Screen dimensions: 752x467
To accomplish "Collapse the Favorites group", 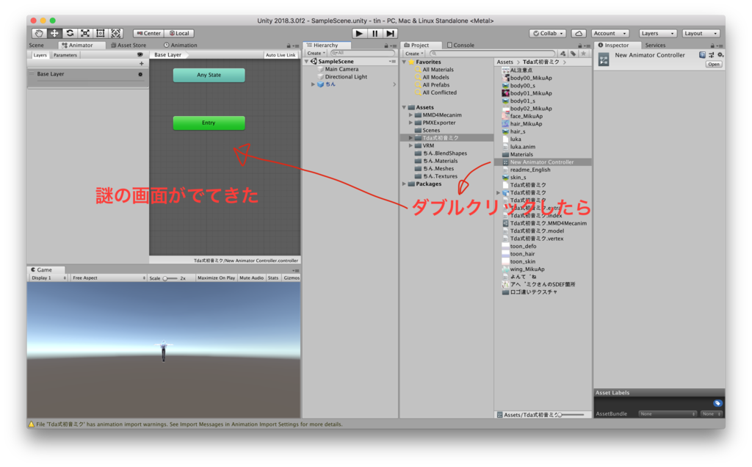I will (405, 62).
